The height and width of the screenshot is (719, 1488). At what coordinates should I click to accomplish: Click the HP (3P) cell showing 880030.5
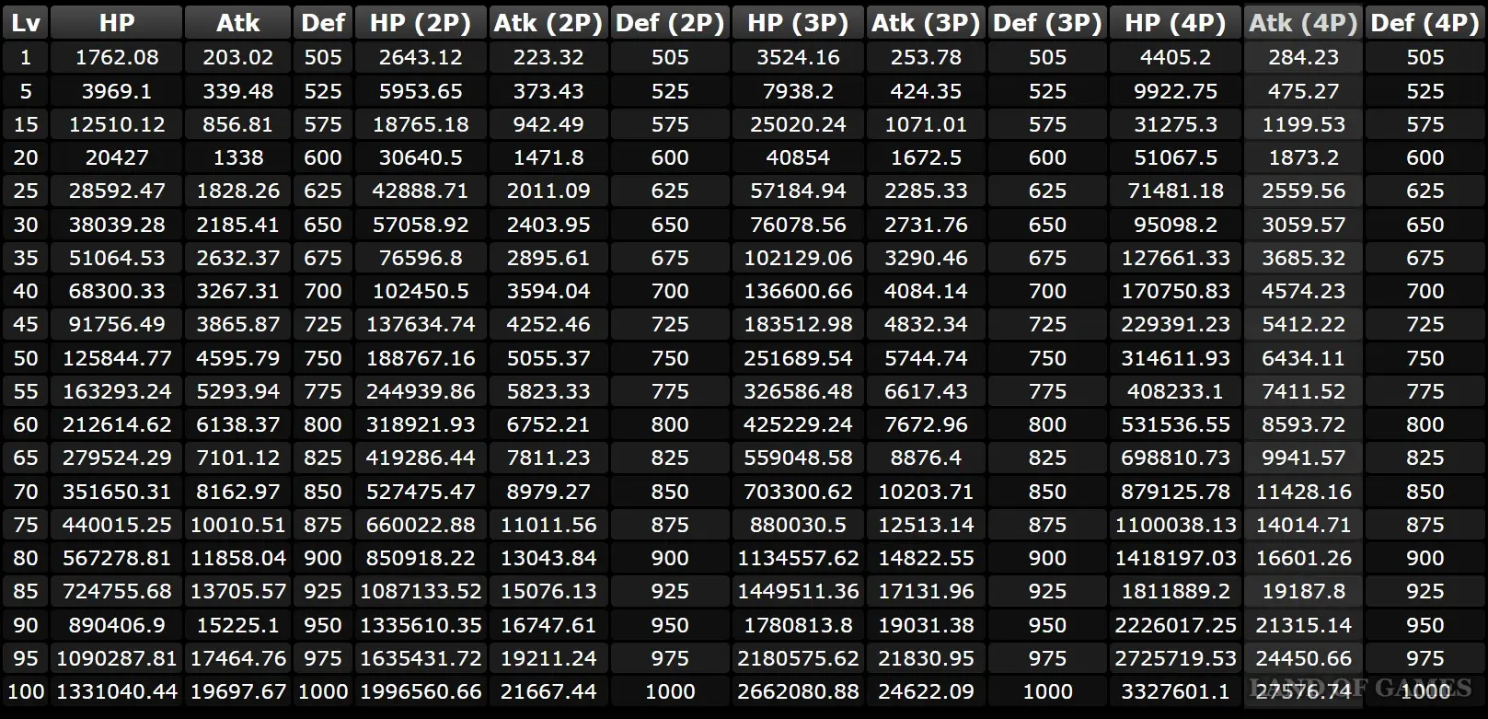point(798,525)
